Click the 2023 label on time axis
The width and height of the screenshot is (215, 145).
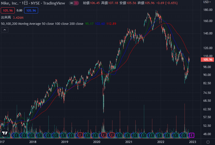(193, 142)
